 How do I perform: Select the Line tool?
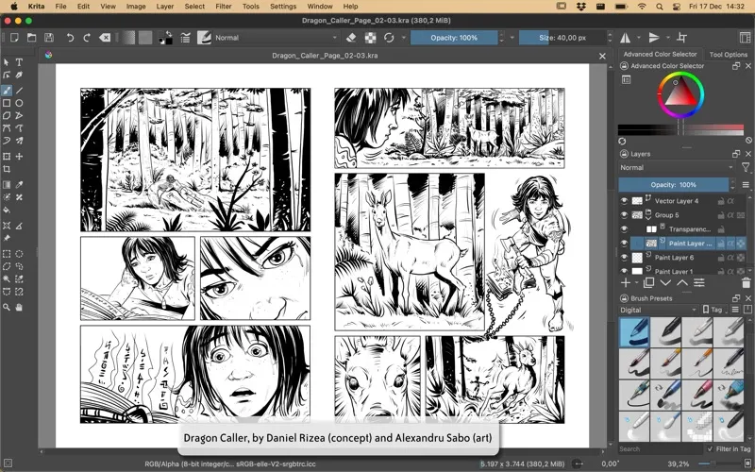coord(19,90)
